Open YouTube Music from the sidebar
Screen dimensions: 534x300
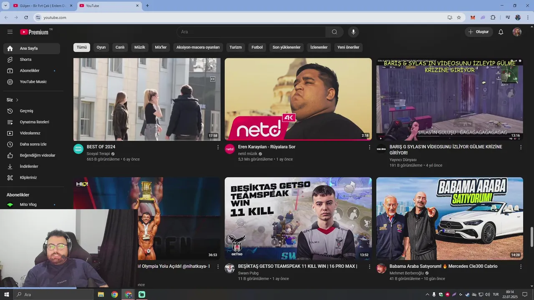pos(32,82)
